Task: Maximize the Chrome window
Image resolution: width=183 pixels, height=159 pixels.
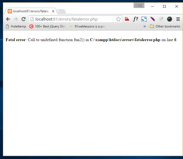Action: click(x=164, y=6)
